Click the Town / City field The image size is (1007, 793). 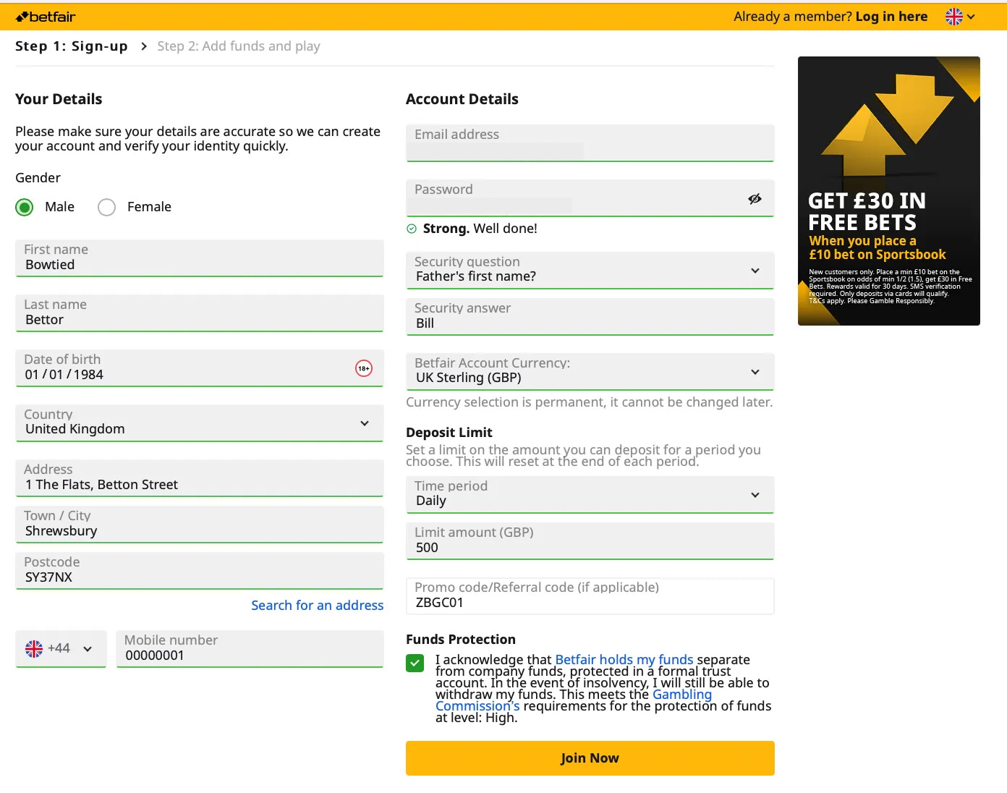click(x=200, y=524)
